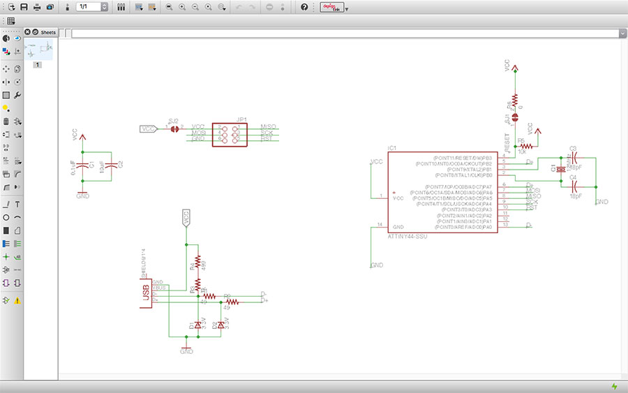The image size is (628, 393).
Task: Open the CAM processor icon
Action: [x=50, y=7]
